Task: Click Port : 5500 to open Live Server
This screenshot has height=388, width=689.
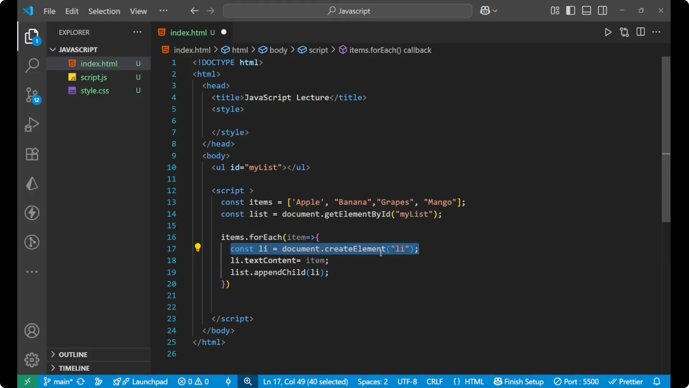Action: (577, 382)
